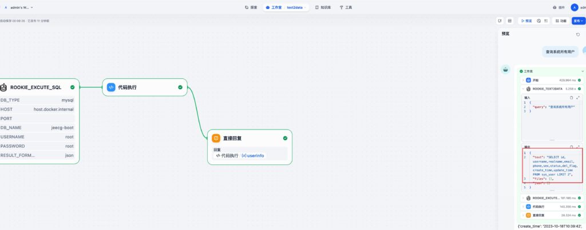Click the restart conversation icon in preview panel

tap(578, 34)
